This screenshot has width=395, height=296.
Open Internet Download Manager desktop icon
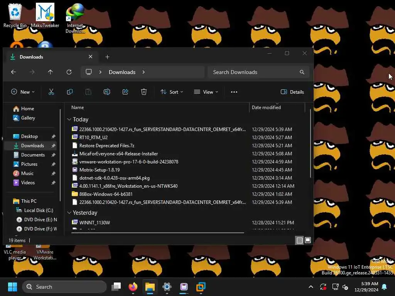pyautogui.click(x=75, y=18)
